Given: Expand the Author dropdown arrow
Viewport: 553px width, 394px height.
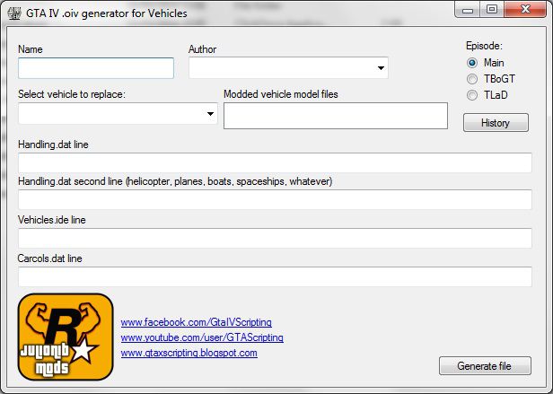Looking at the screenshot, I should coord(381,67).
